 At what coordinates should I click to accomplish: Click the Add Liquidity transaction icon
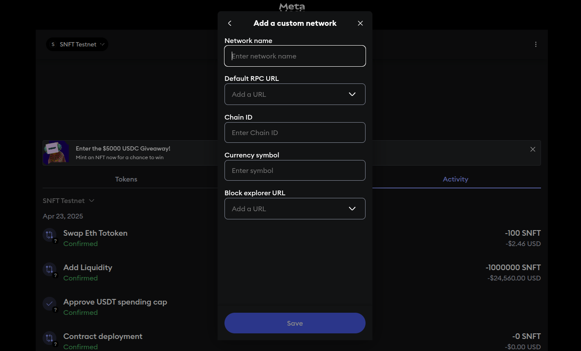(49, 269)
